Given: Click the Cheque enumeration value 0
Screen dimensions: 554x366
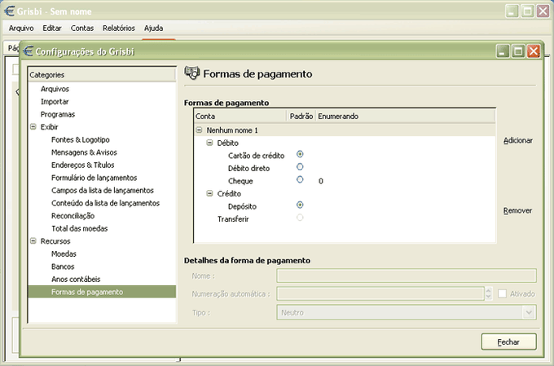Looking at the screenshot, I should point(321,182).
